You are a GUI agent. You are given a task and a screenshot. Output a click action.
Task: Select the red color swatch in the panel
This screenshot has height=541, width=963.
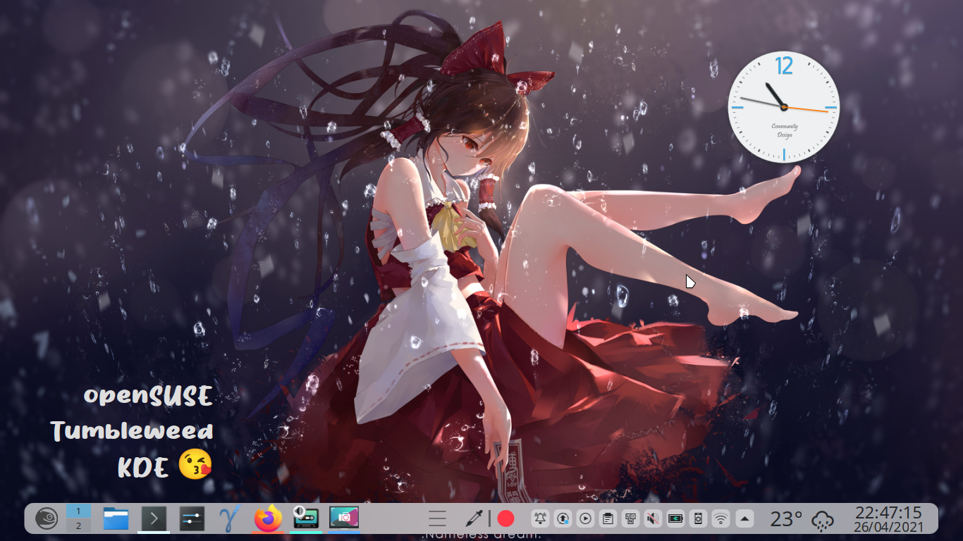(x=505, y=519)
